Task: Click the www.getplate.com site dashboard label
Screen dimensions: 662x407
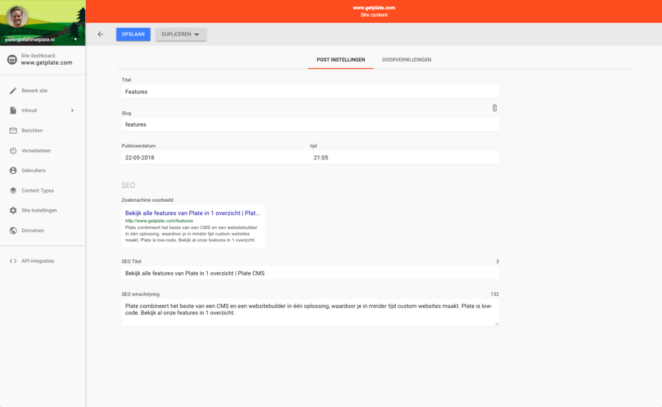Action: tap(47, 63)
